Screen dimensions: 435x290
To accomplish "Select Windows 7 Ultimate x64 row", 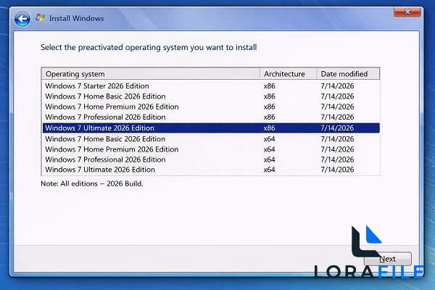I will [211, 170].
